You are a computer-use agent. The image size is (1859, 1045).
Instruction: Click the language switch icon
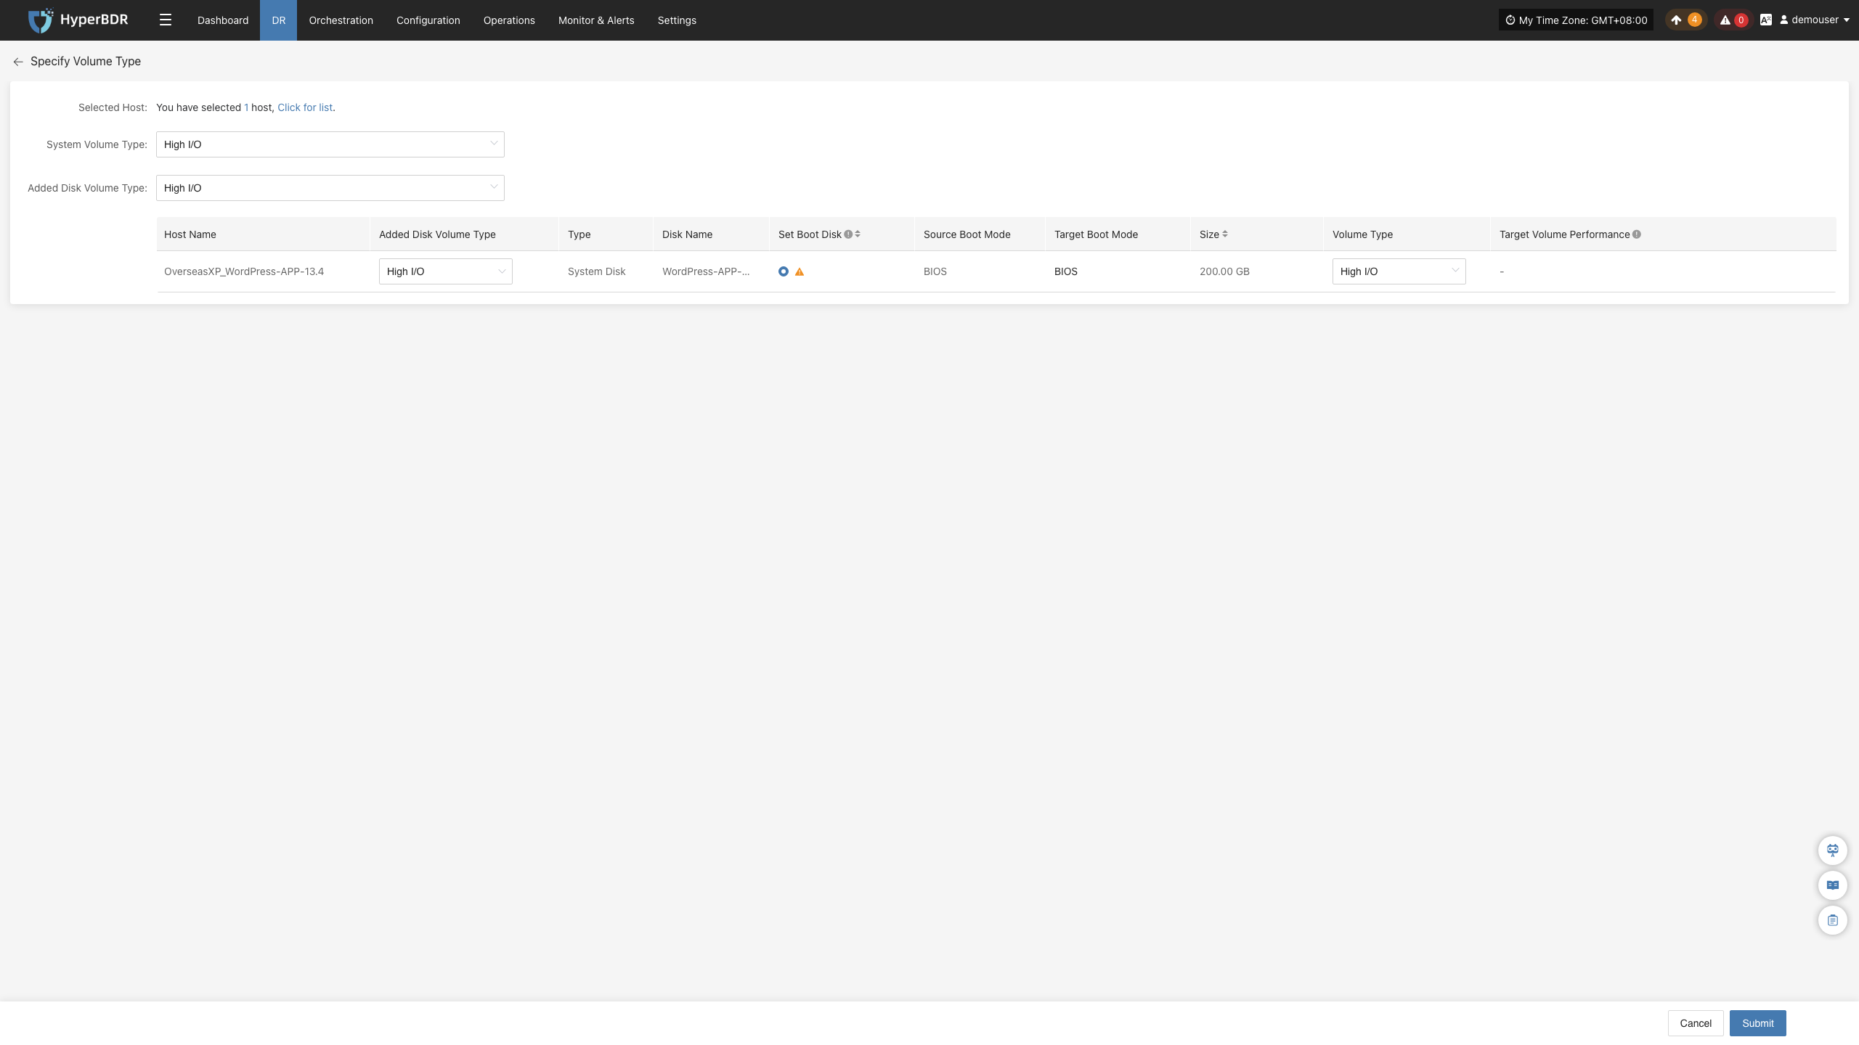tap(1766, 20)
